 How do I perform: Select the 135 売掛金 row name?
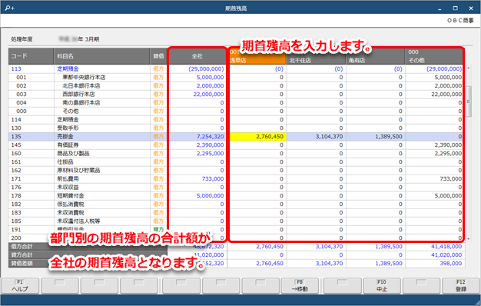(x=65, y=137)
